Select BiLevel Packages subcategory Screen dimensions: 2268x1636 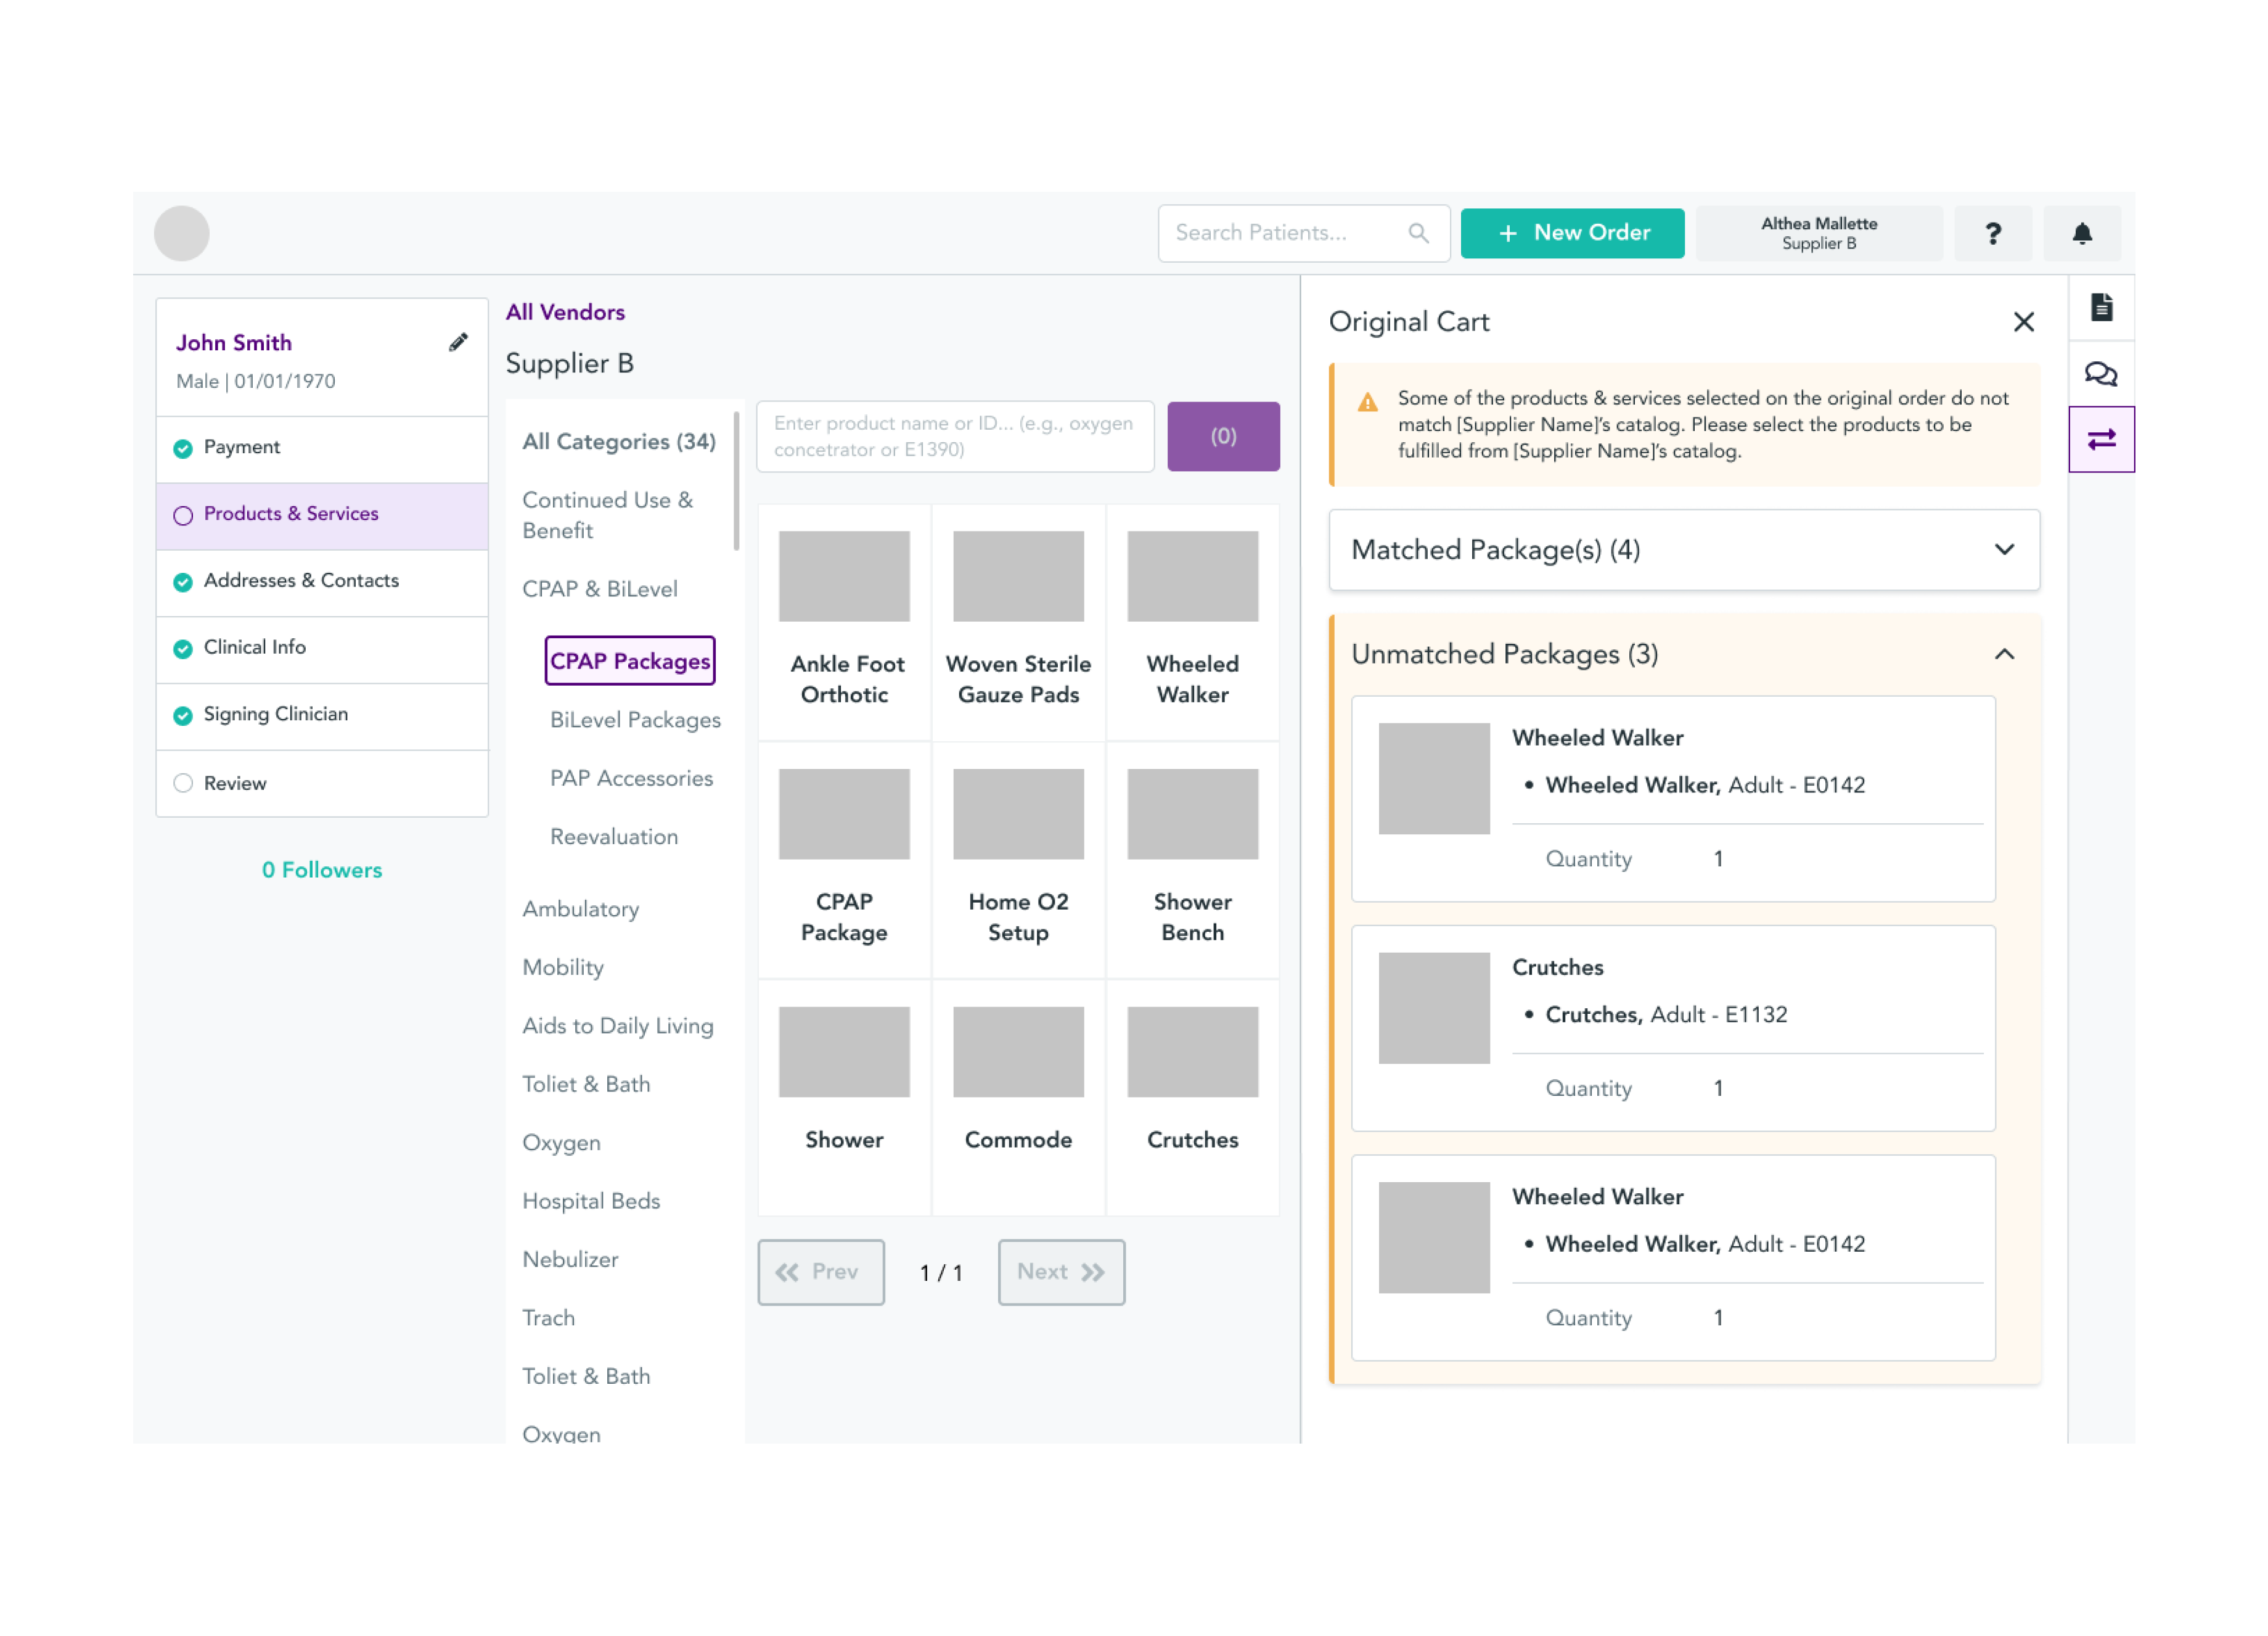click(x=635, y=720)
